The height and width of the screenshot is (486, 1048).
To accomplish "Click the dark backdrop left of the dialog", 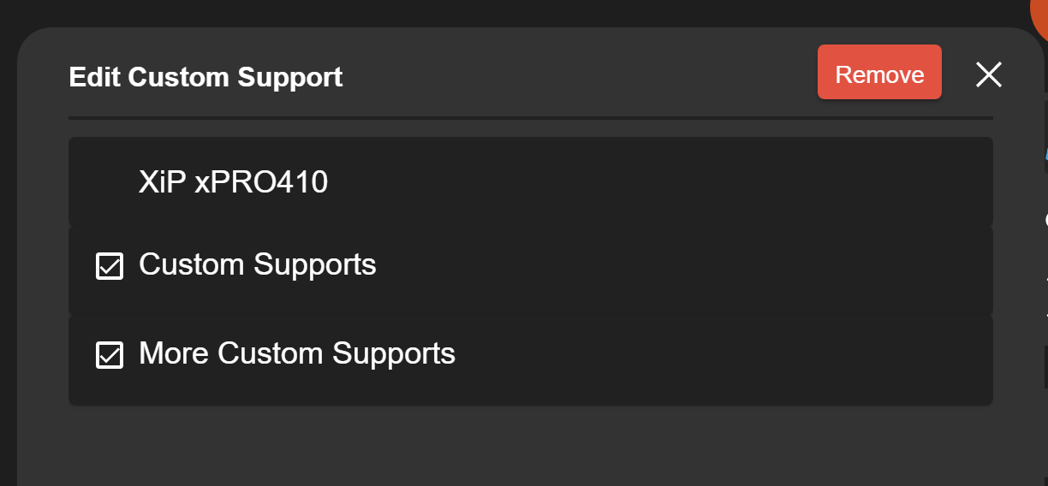I will click(8, 257).
